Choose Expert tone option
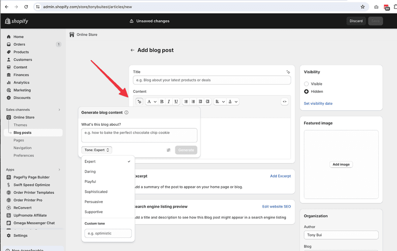The image size is (397, 251). coord(108,161)
